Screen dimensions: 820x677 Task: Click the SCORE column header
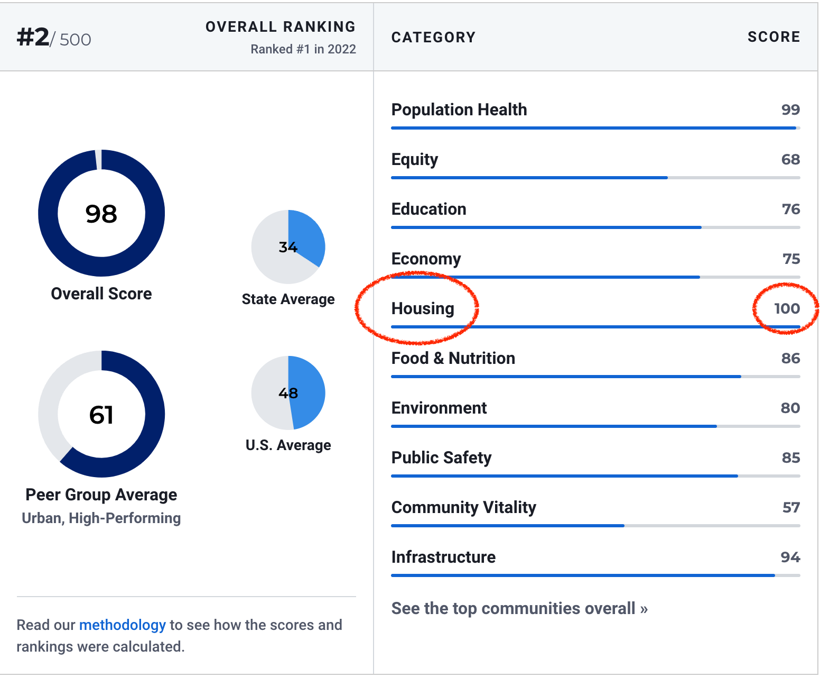[774, 37]
